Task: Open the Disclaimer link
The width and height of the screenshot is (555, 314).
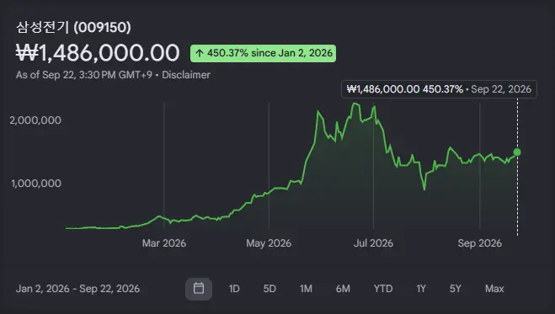Action: [186, 75]
